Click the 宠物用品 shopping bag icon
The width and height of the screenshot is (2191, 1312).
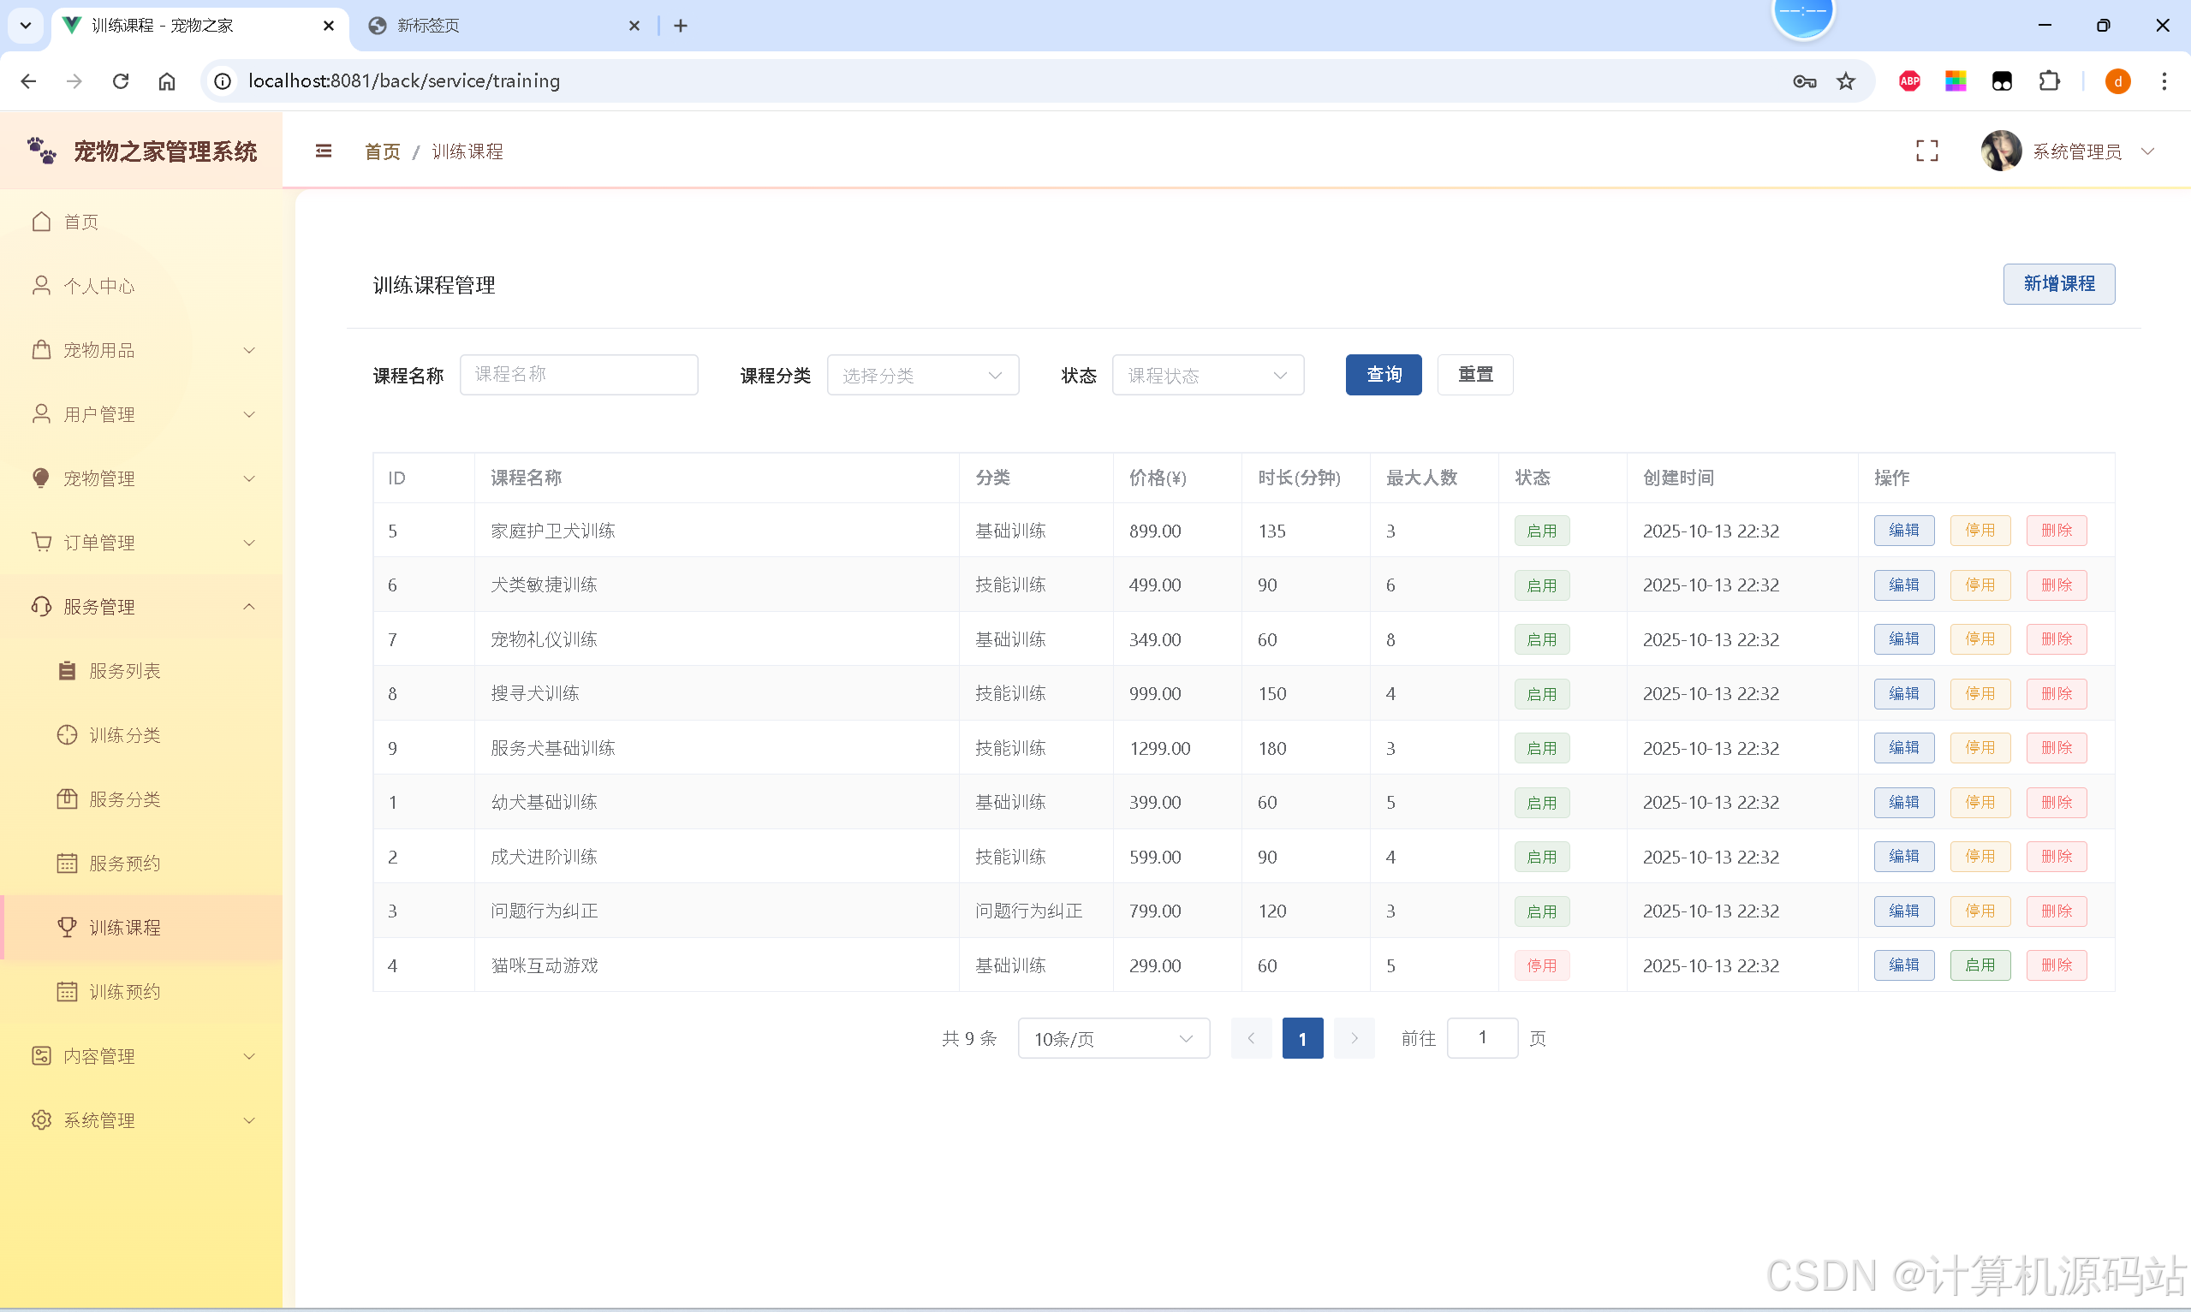pos(41,350)
